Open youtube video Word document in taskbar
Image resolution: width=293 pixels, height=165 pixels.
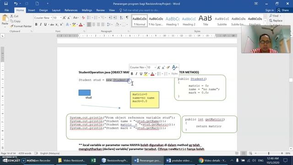[179, 160]
